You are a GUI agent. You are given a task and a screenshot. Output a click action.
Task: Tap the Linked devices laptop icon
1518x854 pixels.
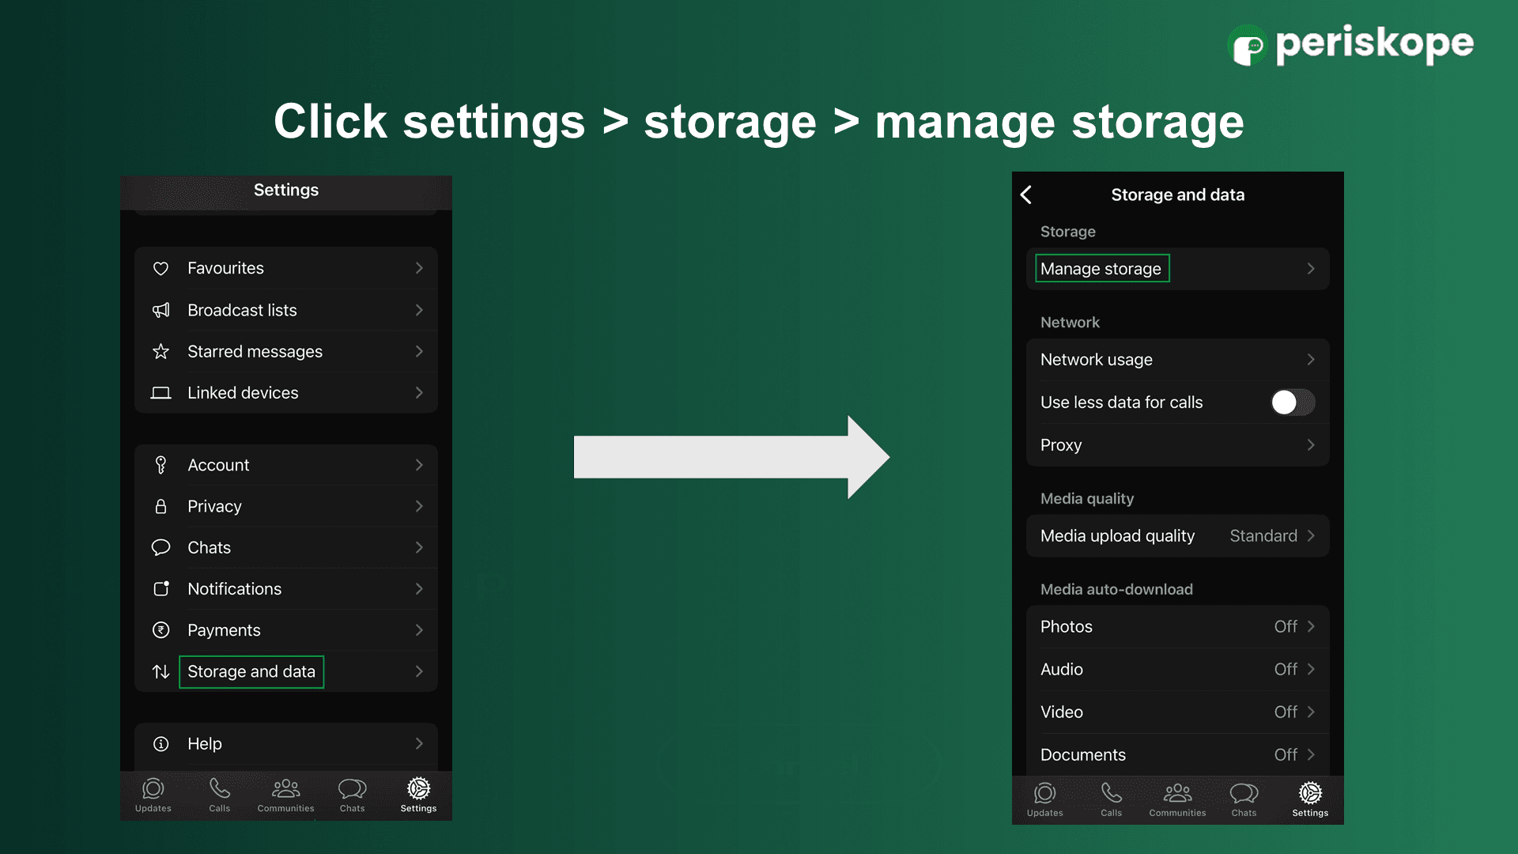160,393
